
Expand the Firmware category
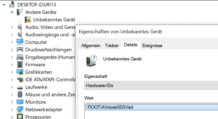point(12,65)
